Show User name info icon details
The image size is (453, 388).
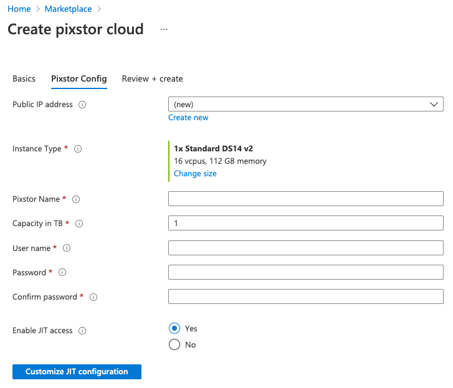coord(67,248)
